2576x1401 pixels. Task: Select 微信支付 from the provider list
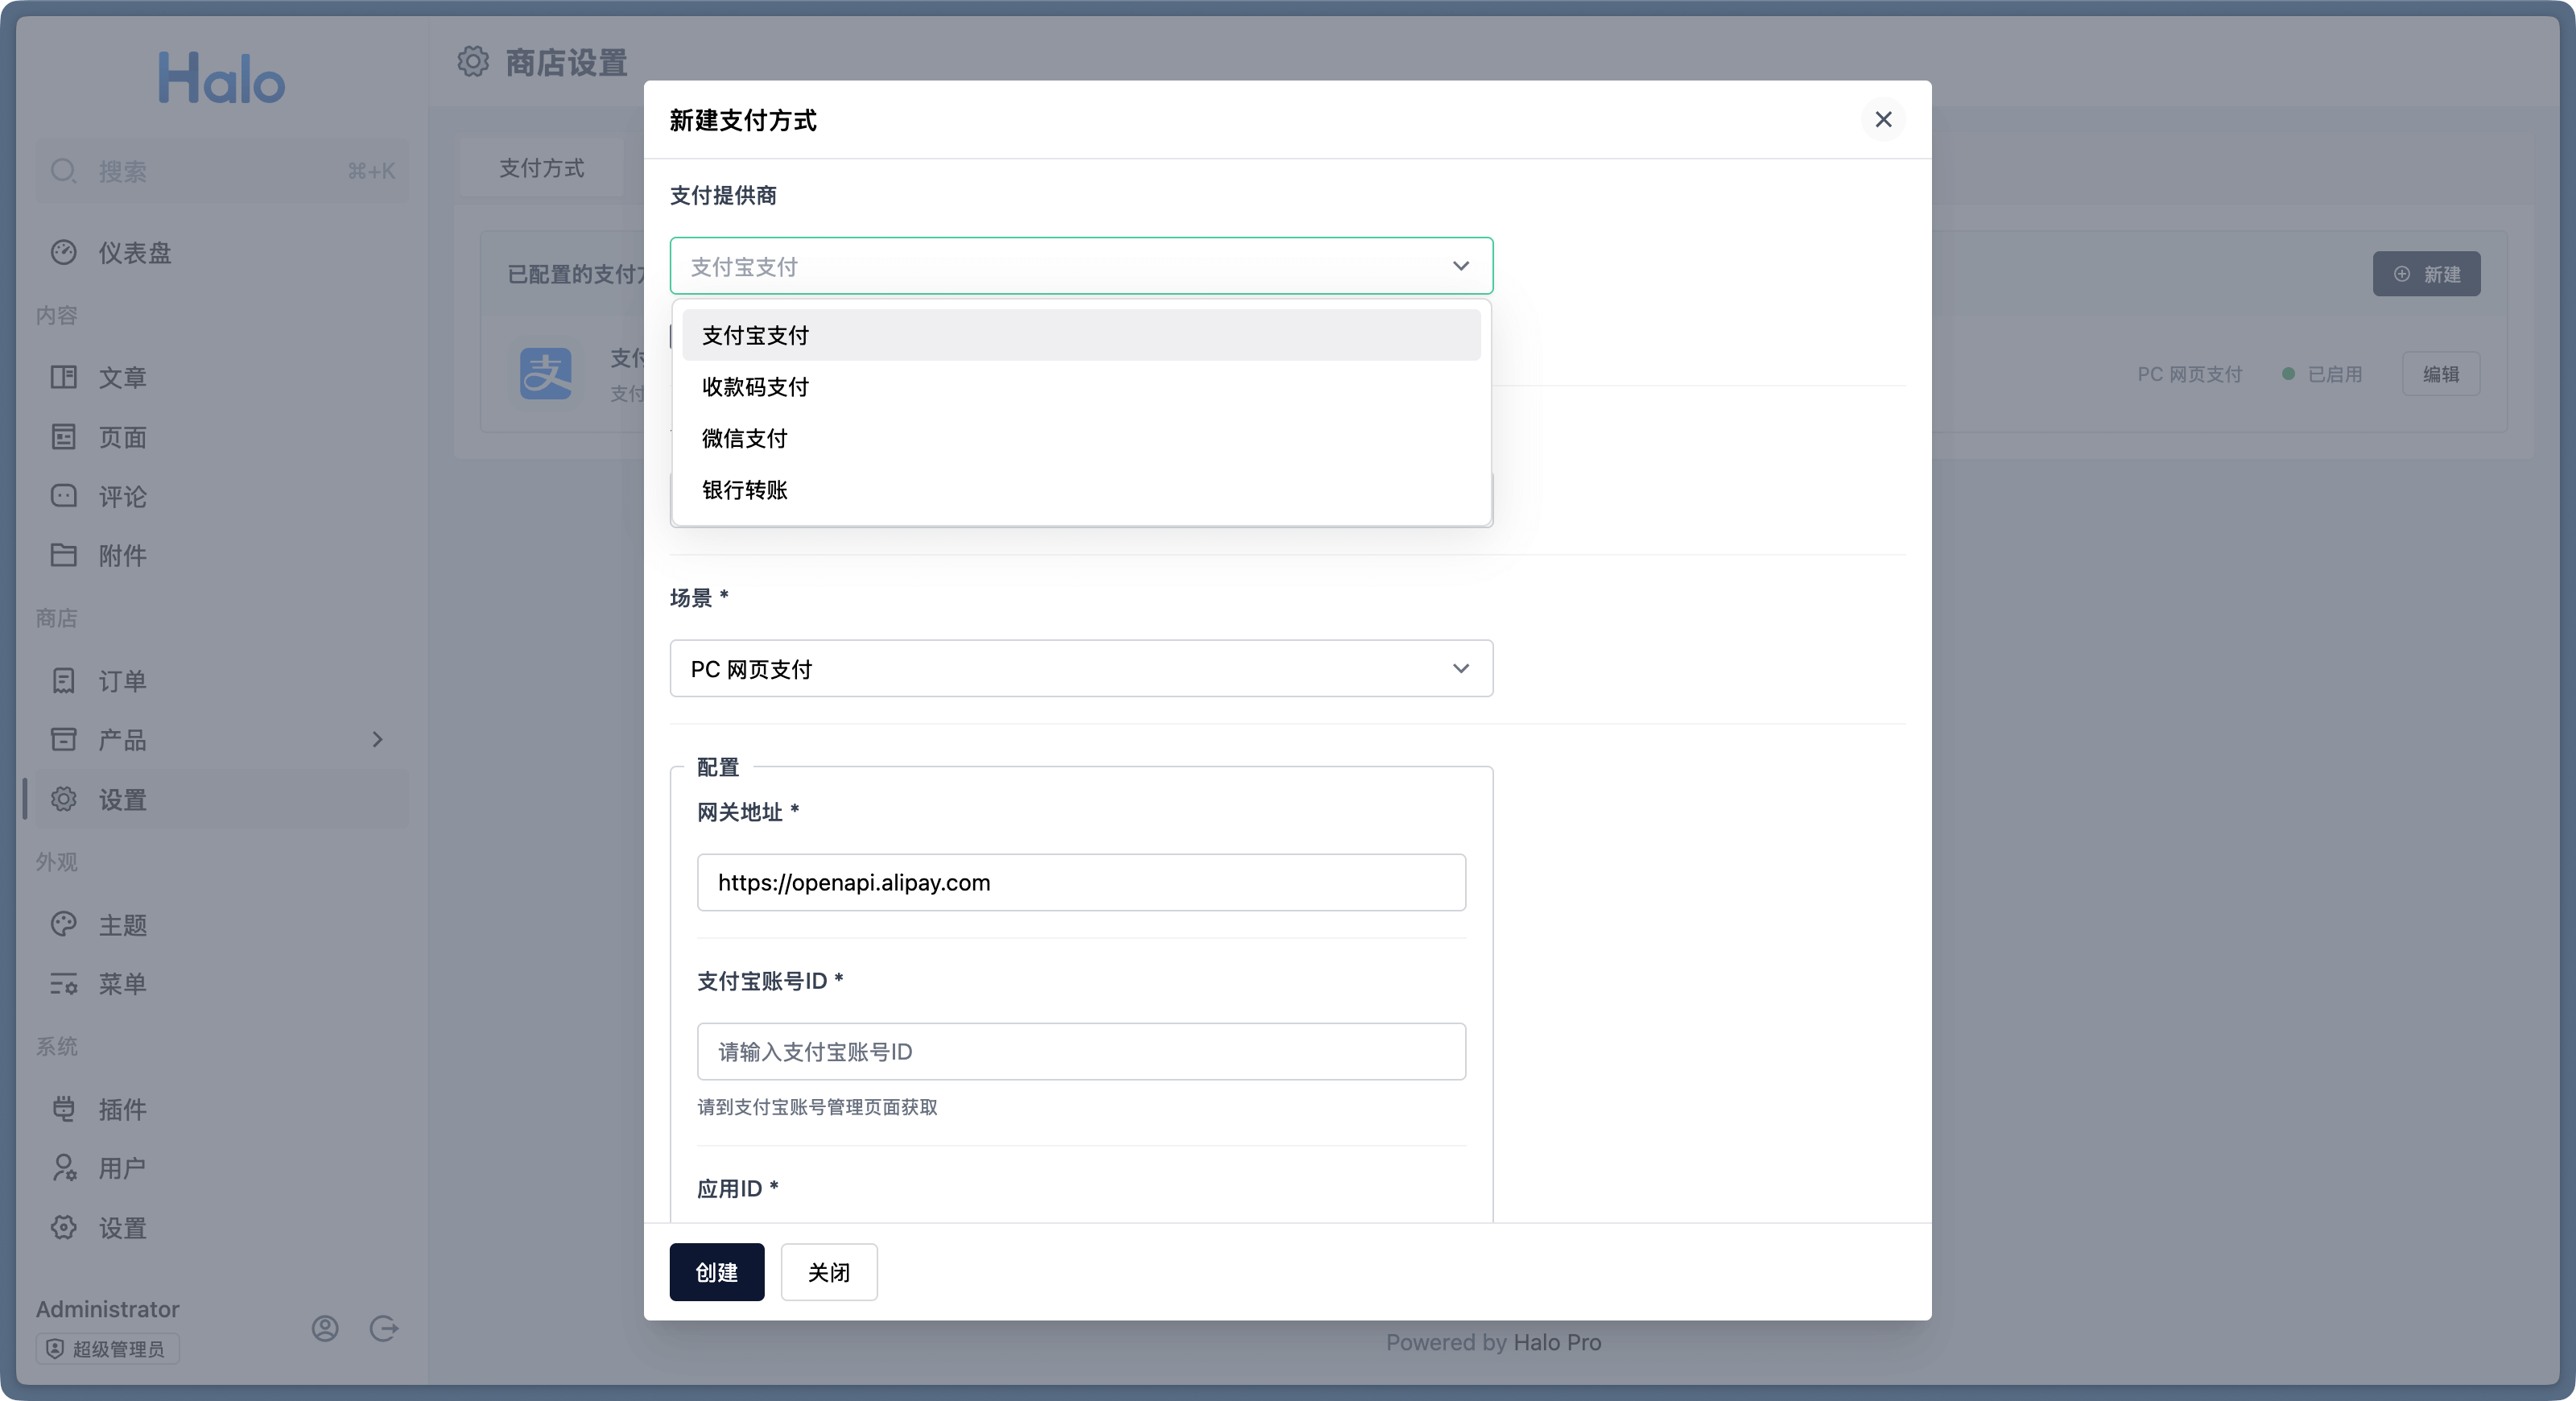(x=744, y=438)
